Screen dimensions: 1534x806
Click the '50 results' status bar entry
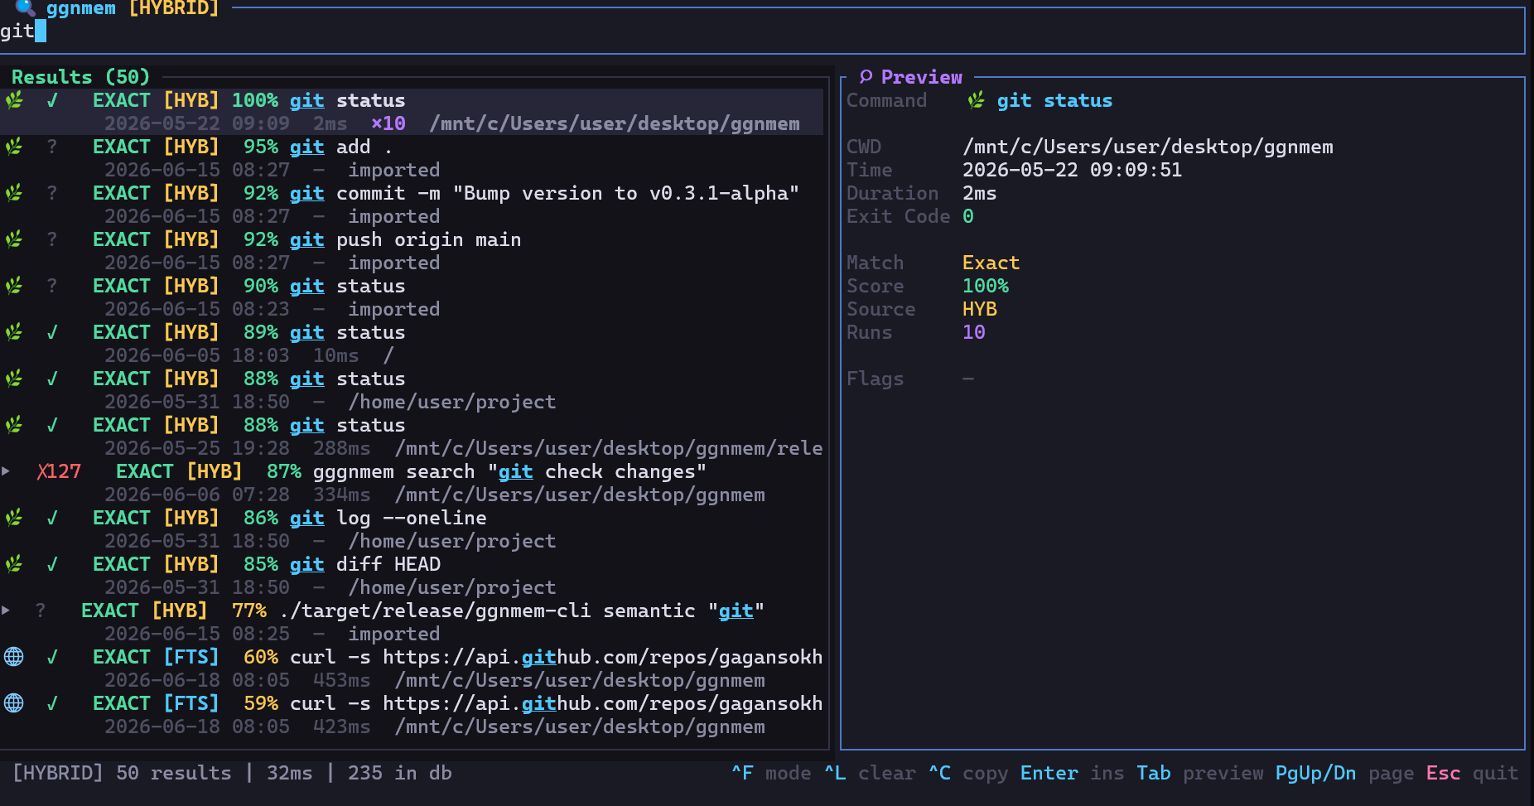click(174, 773)
